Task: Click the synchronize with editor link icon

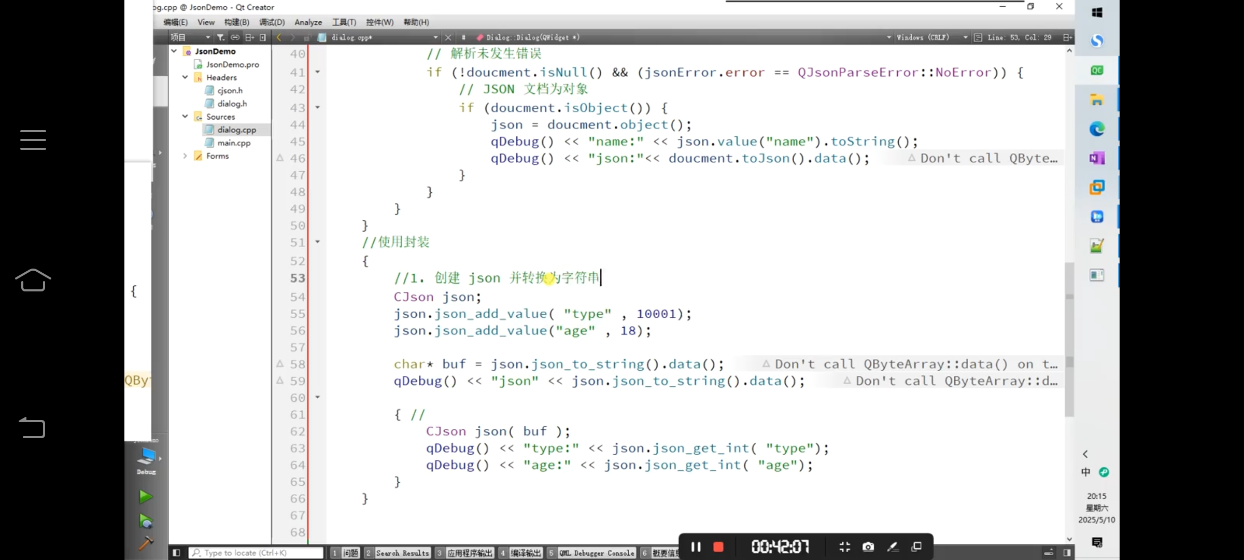Action: pos(235,37)
